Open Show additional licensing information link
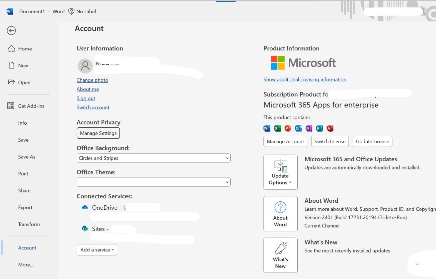 pyautogui.click(x=305, y=80)
